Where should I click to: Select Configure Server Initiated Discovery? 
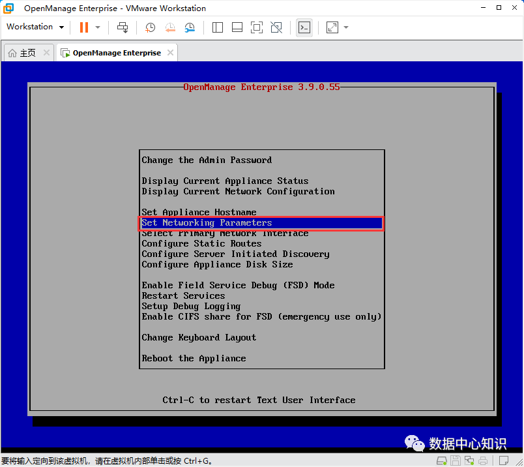pos(235,254)
